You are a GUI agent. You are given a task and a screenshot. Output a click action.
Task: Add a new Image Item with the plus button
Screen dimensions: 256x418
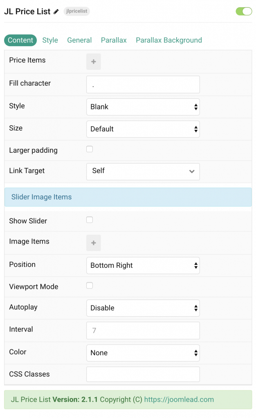point(93,243)
